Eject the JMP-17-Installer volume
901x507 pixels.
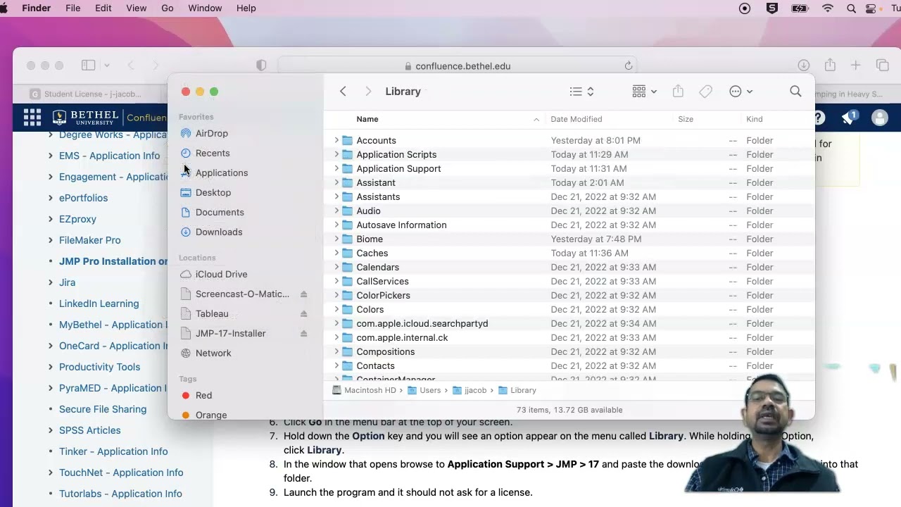pos(303,333)
